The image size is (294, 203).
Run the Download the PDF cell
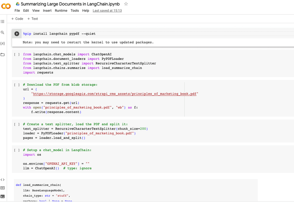point(17,85)
